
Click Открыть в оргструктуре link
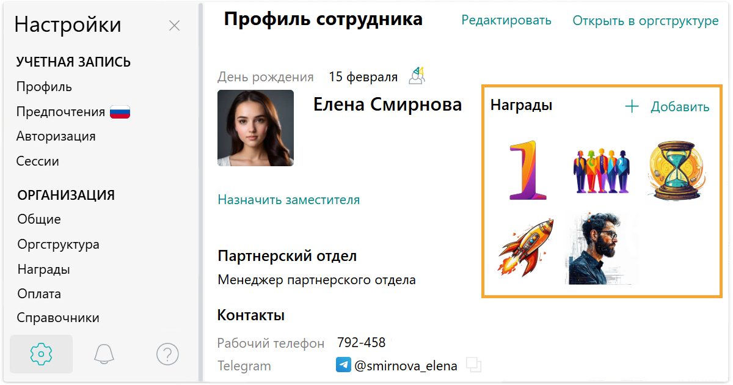tap(646, 21)
